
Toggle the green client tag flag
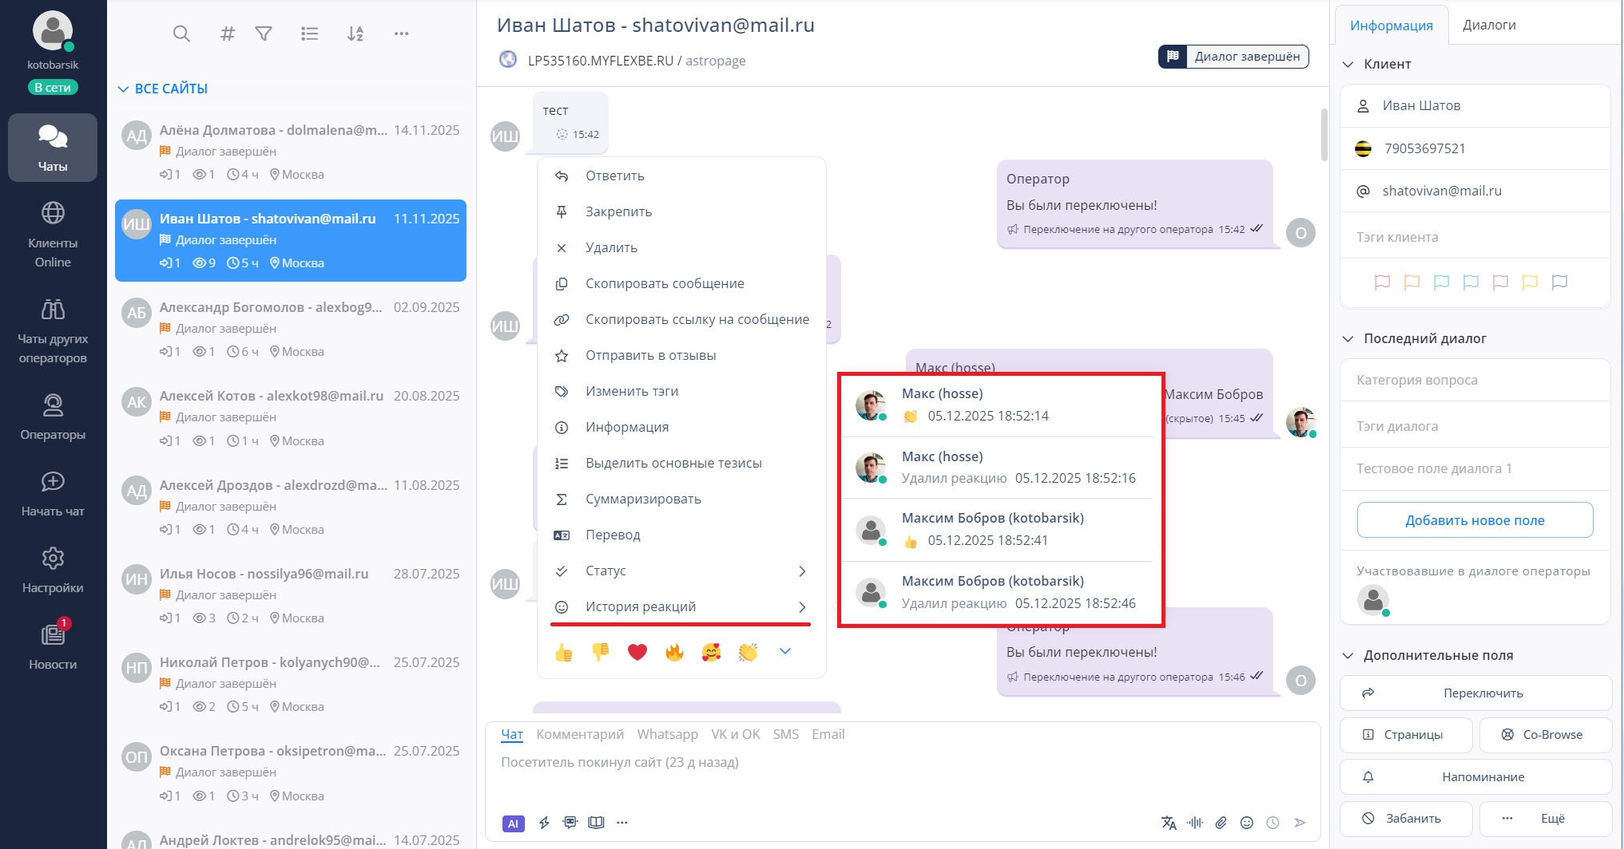tap(1441, 282)
